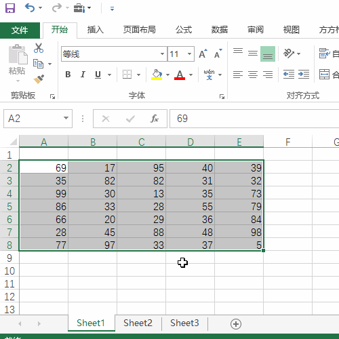Align cell content to middle
Viewport: 339px width, 339px height.
coord(253,54)
